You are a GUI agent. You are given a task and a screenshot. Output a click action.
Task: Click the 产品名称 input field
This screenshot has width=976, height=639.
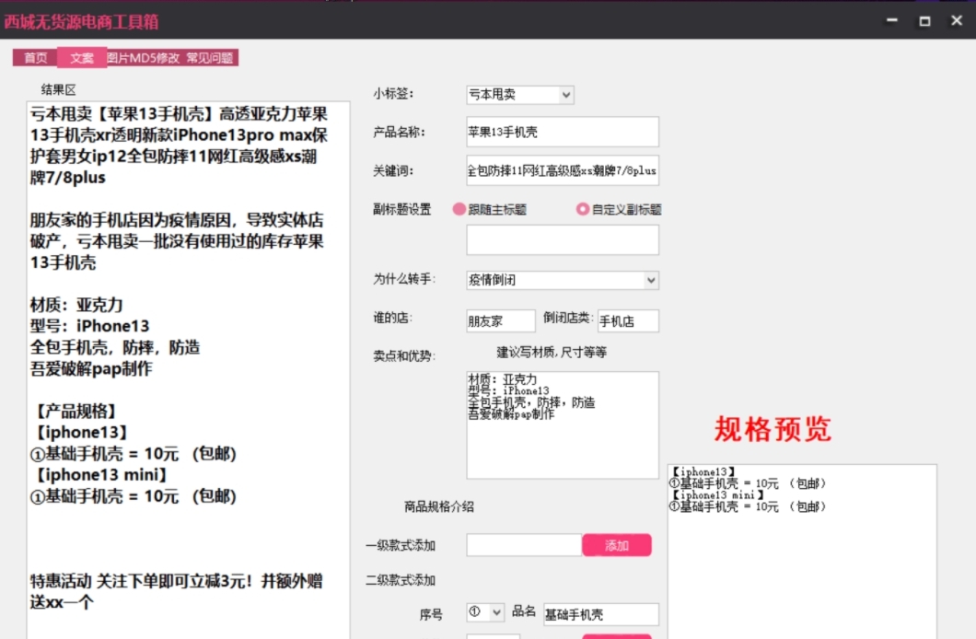pos(563,132)
